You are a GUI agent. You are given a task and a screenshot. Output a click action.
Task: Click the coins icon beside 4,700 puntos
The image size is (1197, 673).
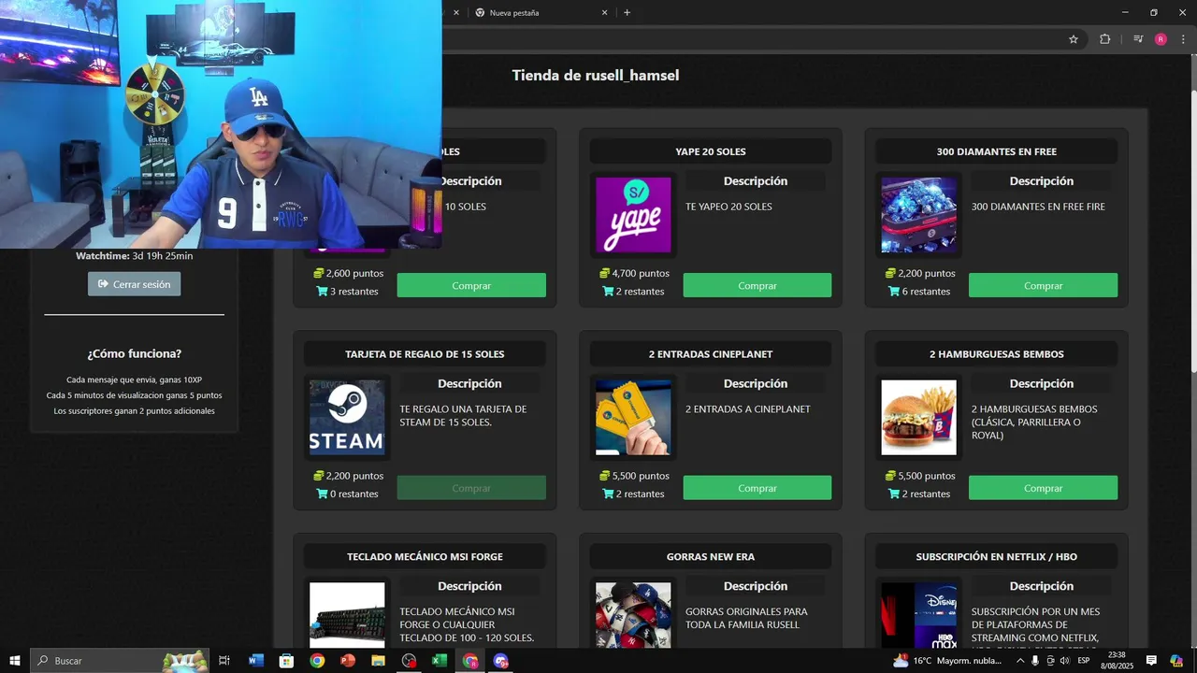(x=605, y=273)
